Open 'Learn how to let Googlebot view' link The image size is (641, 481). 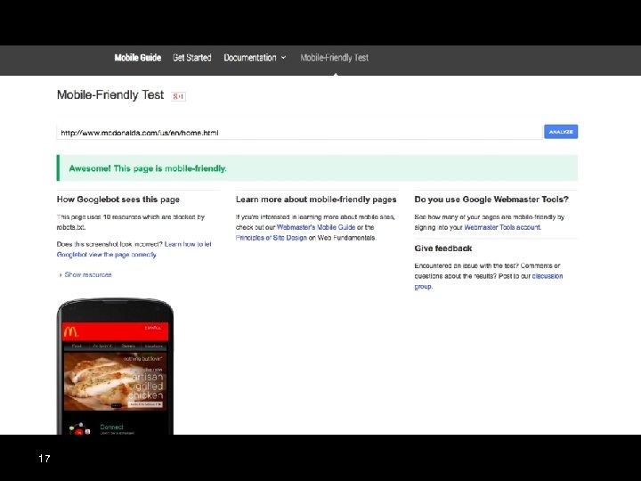click(134, 249)
